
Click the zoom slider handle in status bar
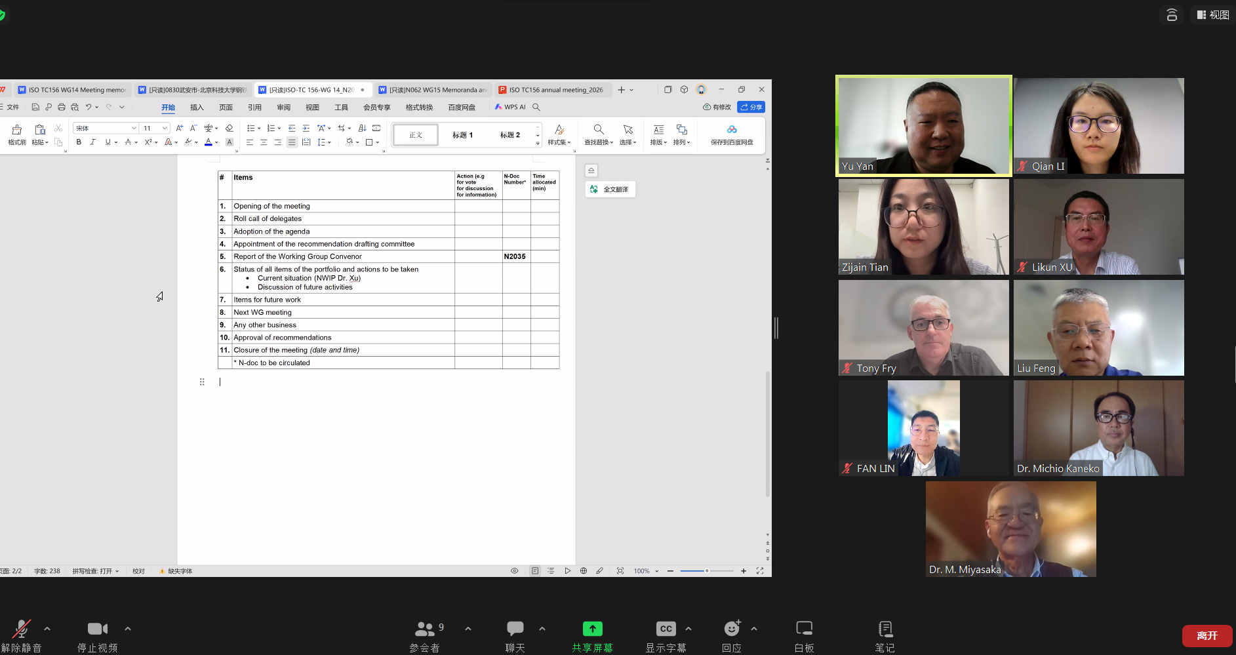(x=707, y=571)
